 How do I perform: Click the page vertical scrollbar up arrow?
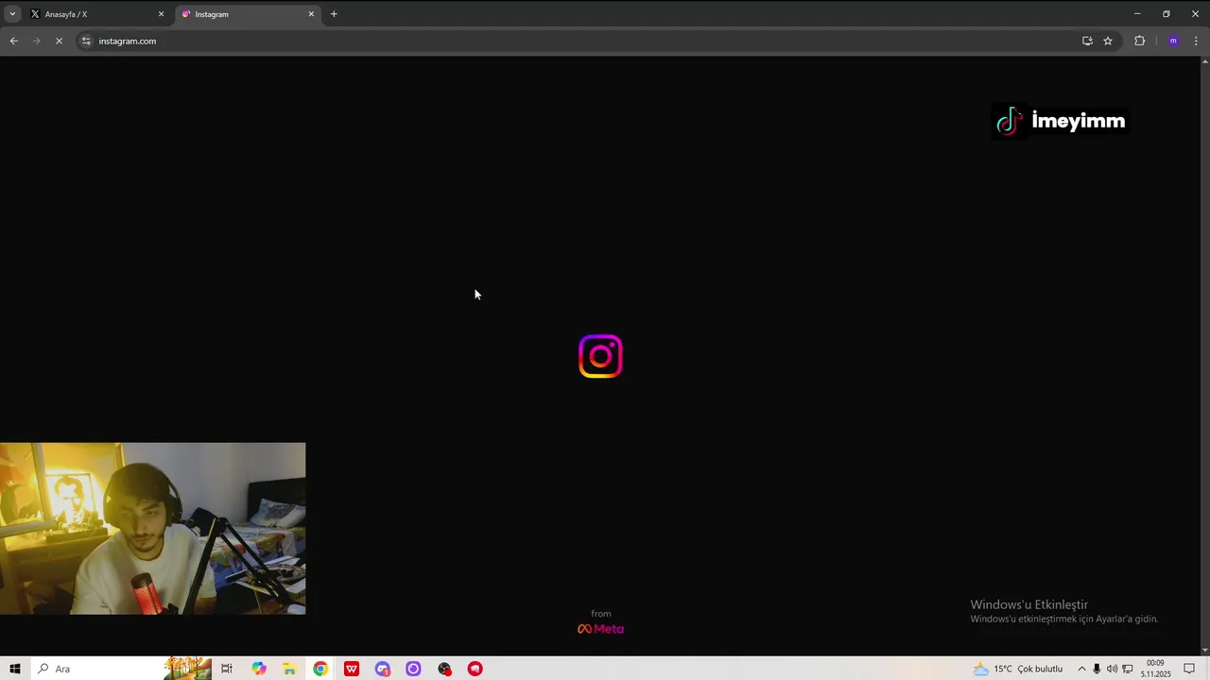pyautogui.click(x=1204, y=61)
